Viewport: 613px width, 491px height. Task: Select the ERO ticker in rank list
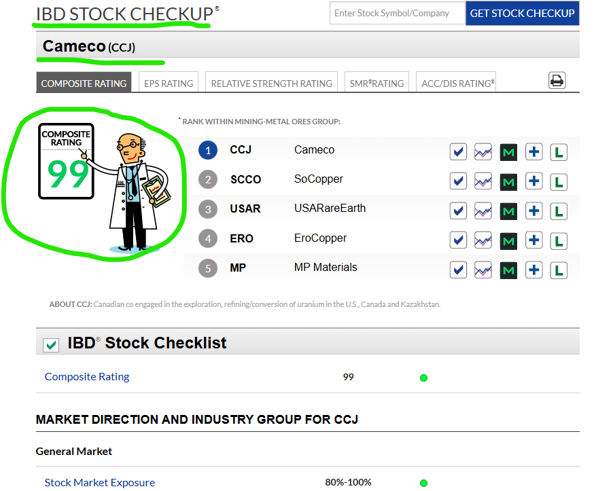[242, 238]
